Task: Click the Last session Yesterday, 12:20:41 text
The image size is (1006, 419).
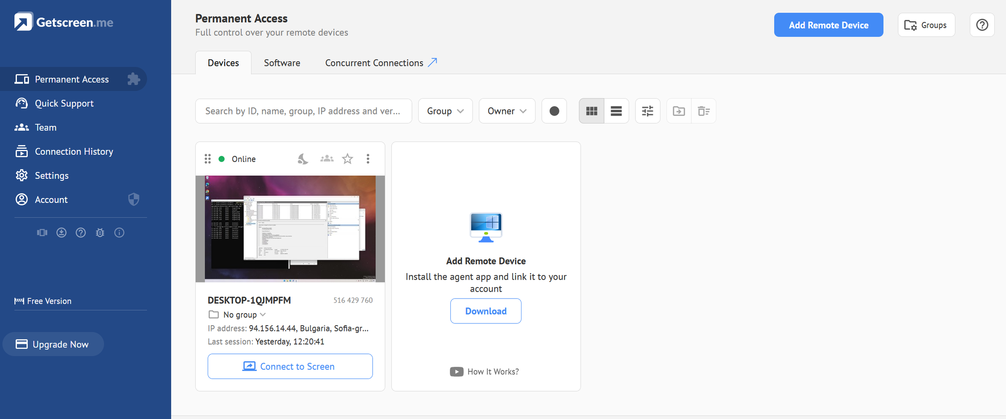Action: tap(266, 341)
